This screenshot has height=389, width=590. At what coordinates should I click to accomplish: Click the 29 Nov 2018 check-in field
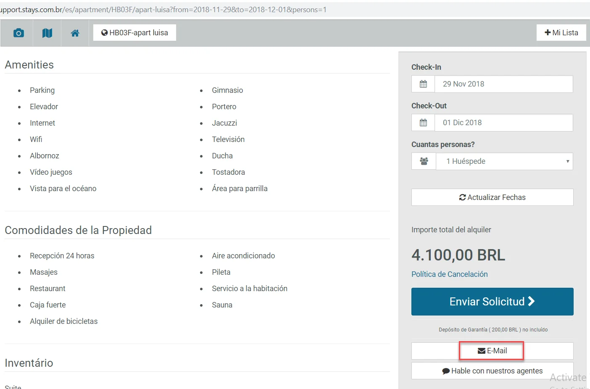(x=503, y=84)
